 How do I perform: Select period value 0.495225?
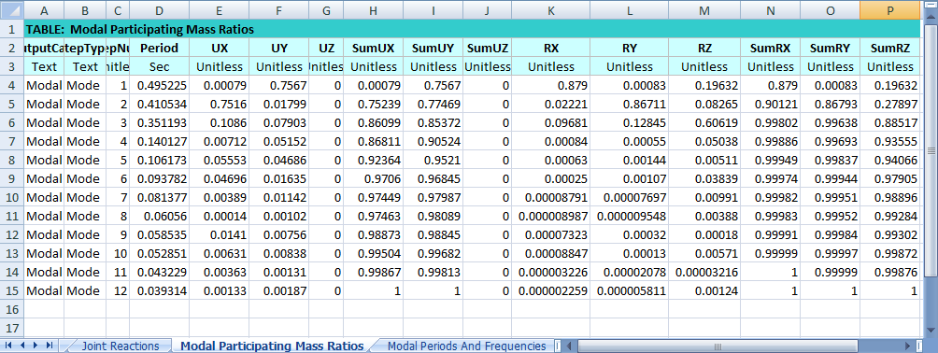pos(159,86)
